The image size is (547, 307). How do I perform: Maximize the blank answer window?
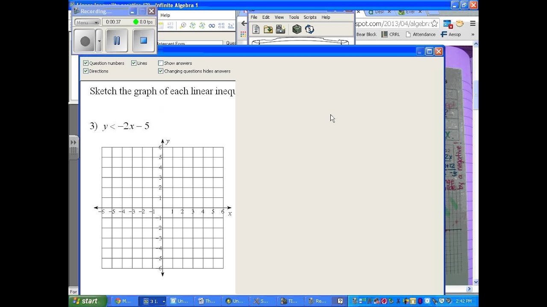429,51
